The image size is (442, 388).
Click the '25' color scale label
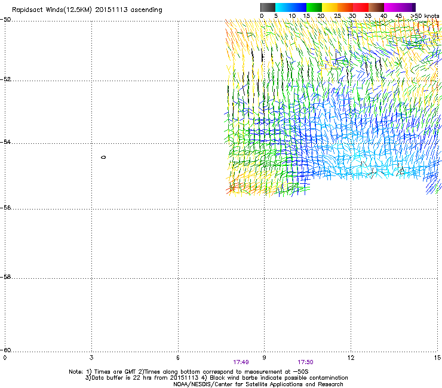pyautogui.click(x=337, y=16)
